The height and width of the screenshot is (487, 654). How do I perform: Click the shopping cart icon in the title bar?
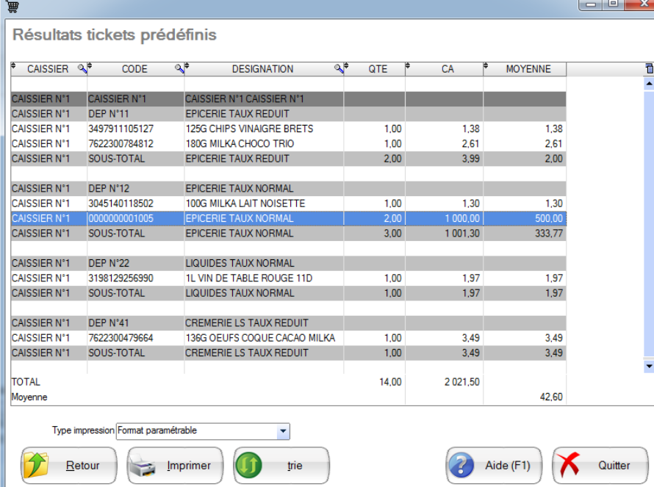[x=10, y=6]
